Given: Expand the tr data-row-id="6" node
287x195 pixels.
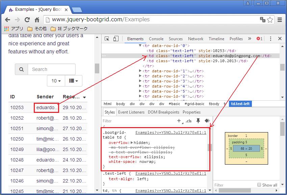Looking at the screenshot, I should [140, 96].
